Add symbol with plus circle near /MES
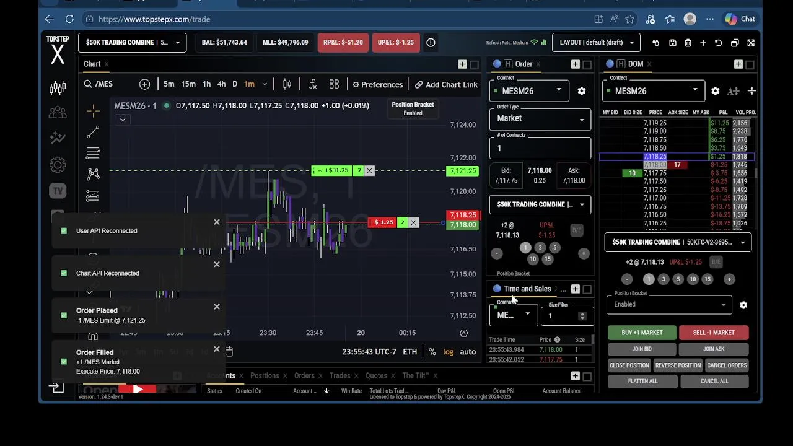Screen dimensions: 793x446 coord(144,84)
